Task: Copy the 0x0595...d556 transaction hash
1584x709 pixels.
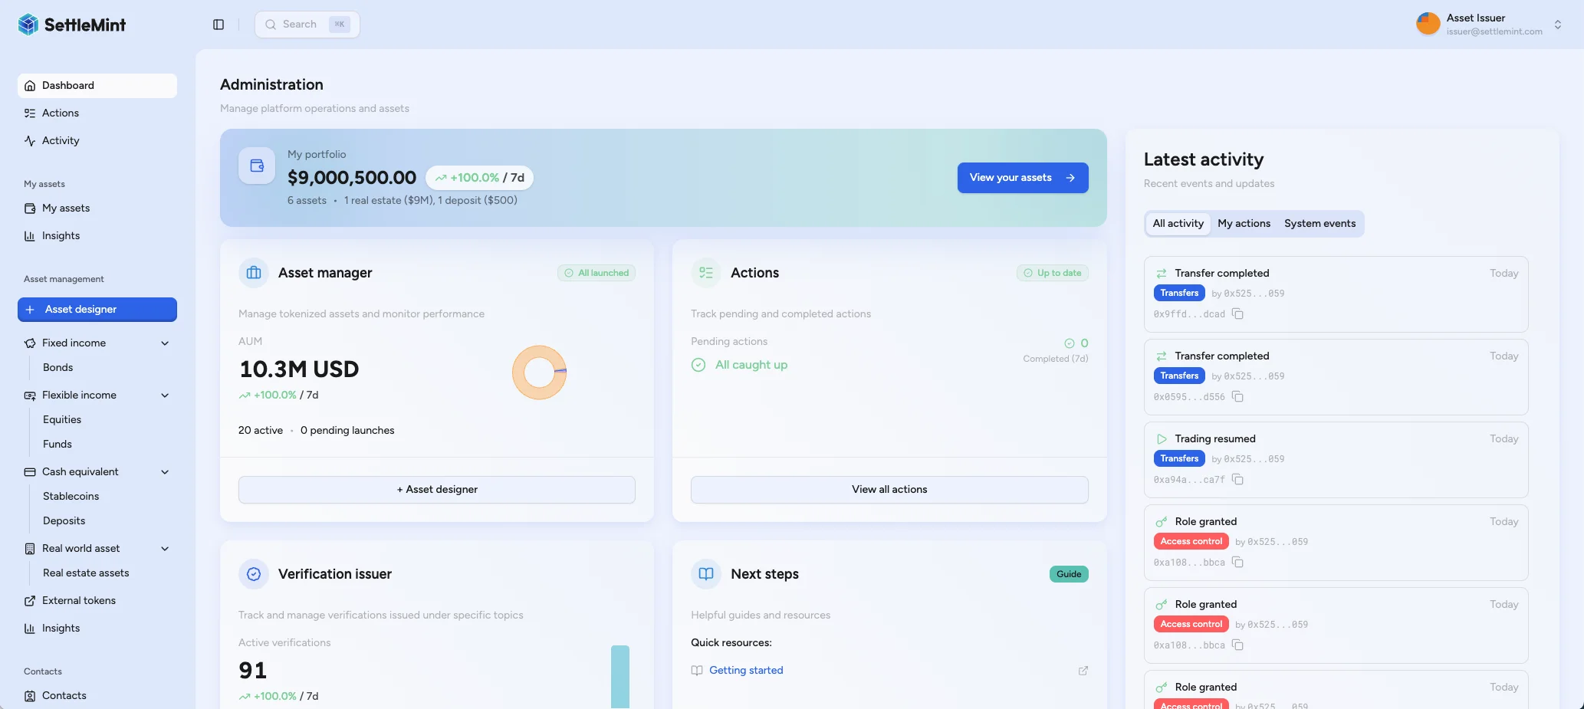Action: point(1237,397)
